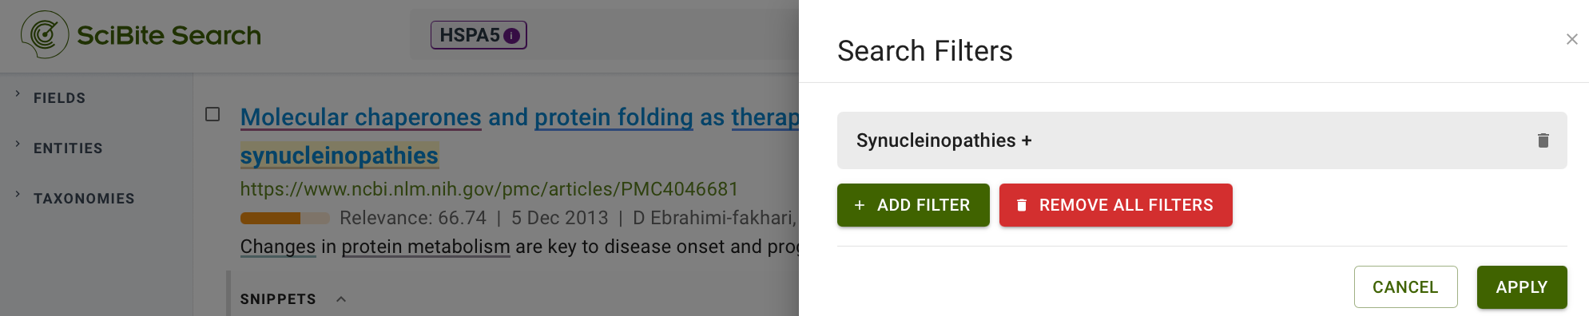Open the Molecular chaperones article title

[x=519, y=136]
